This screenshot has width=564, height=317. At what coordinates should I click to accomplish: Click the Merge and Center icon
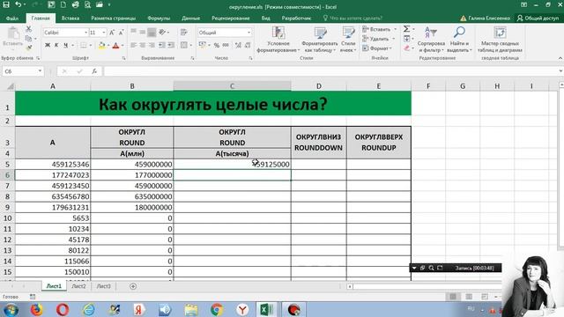point(184,45)
